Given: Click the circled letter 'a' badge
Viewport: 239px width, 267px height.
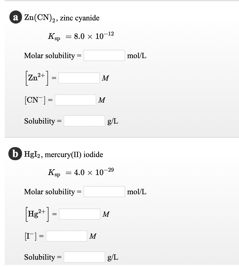Looking at the screenshot, I should [16, 18].
